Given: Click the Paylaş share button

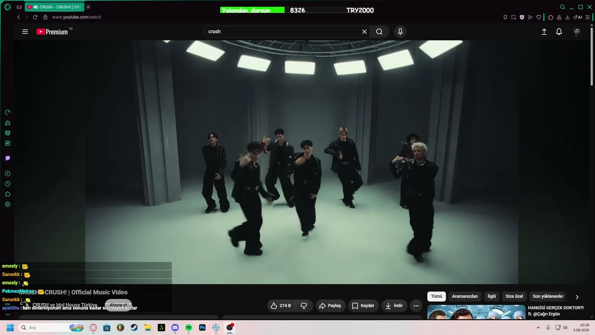Looking at the screenshot, I should (330, 306).
